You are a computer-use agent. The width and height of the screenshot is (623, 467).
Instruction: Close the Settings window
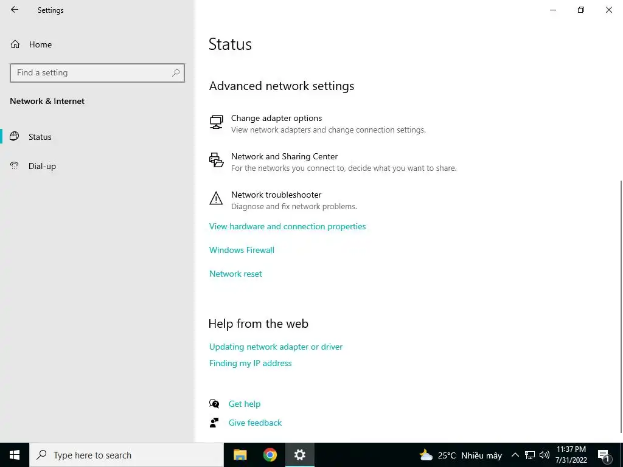[x=608, y=10]
